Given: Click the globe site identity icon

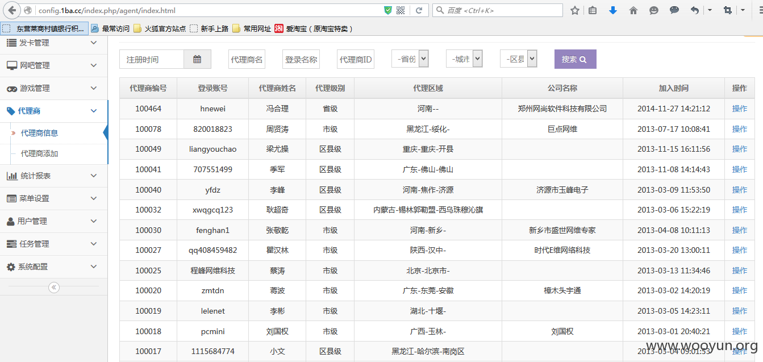Looking at the screenshot, I should tap(28, 10).
